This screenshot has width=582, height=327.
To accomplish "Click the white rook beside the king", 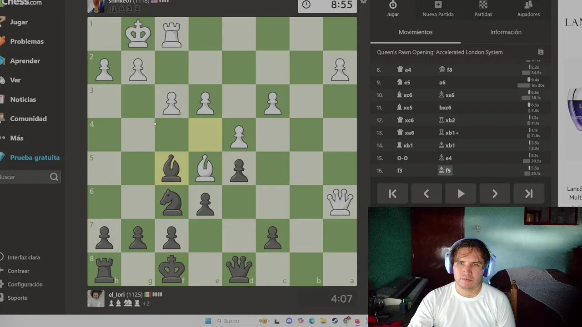I will [171, 34].
